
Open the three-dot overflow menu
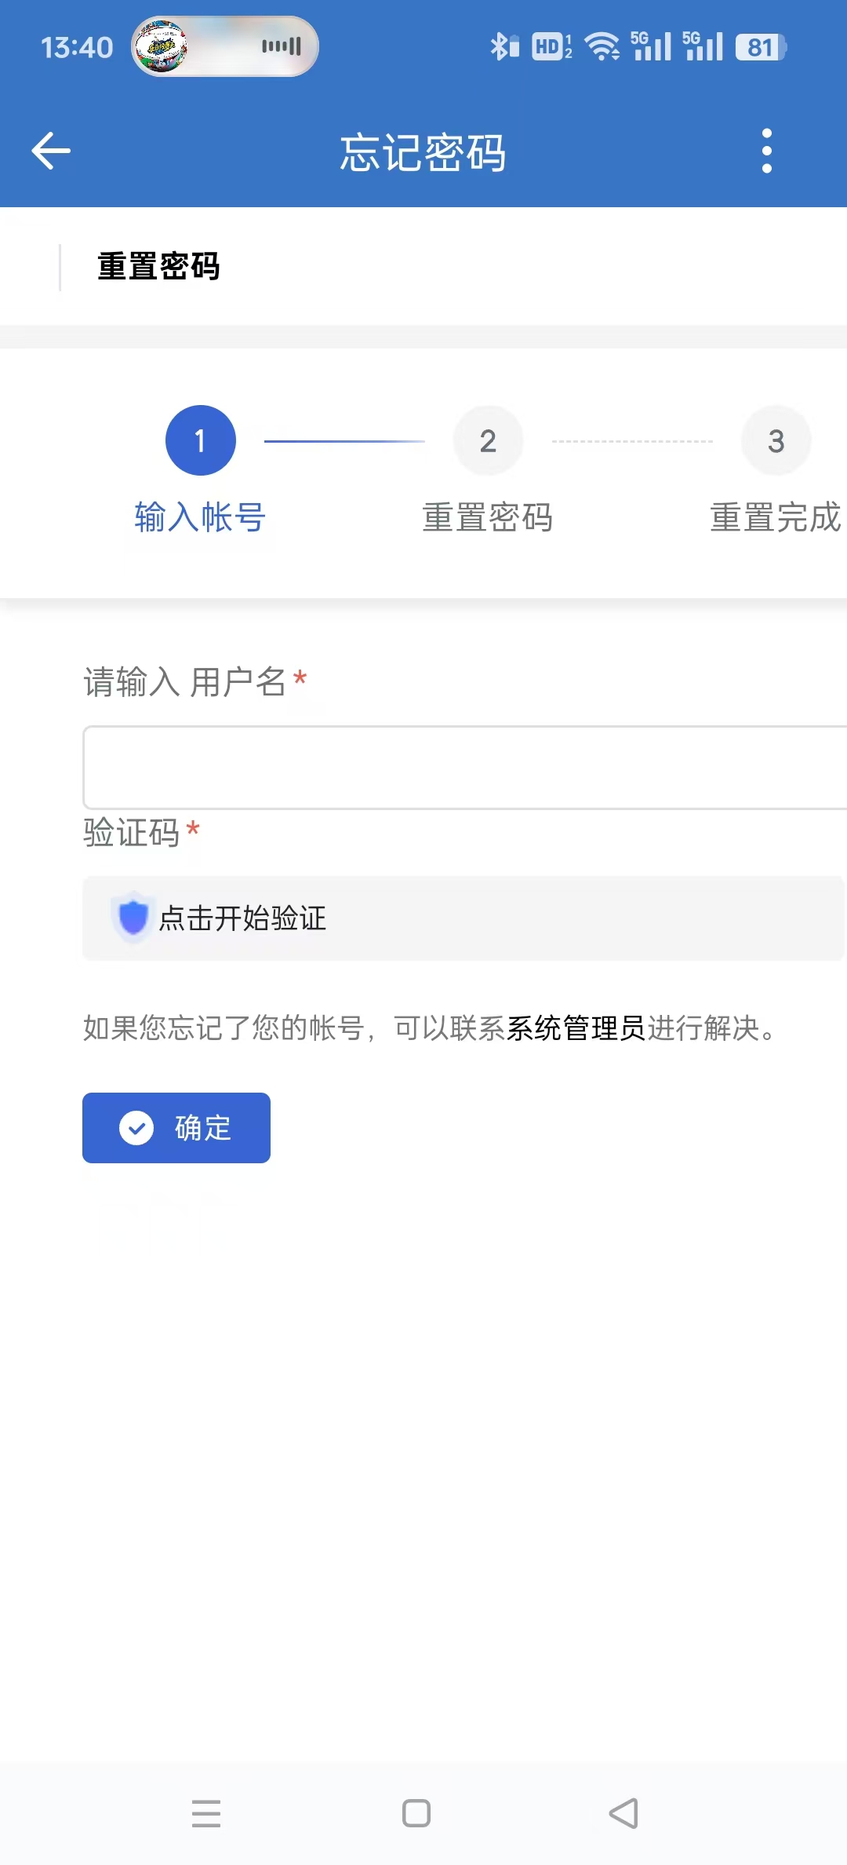click(x=766, y=151)
